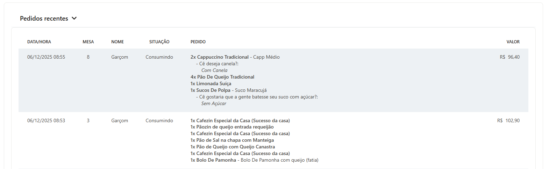Select the order dated 06/12/2025 08:53
Screen dimensions: 549x169
(x=273, y=140)
